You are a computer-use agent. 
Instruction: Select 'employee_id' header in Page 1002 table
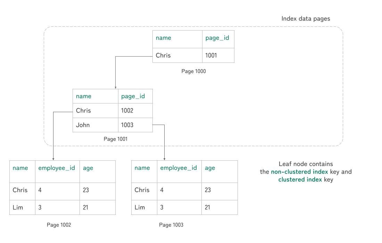pos(57,171)
